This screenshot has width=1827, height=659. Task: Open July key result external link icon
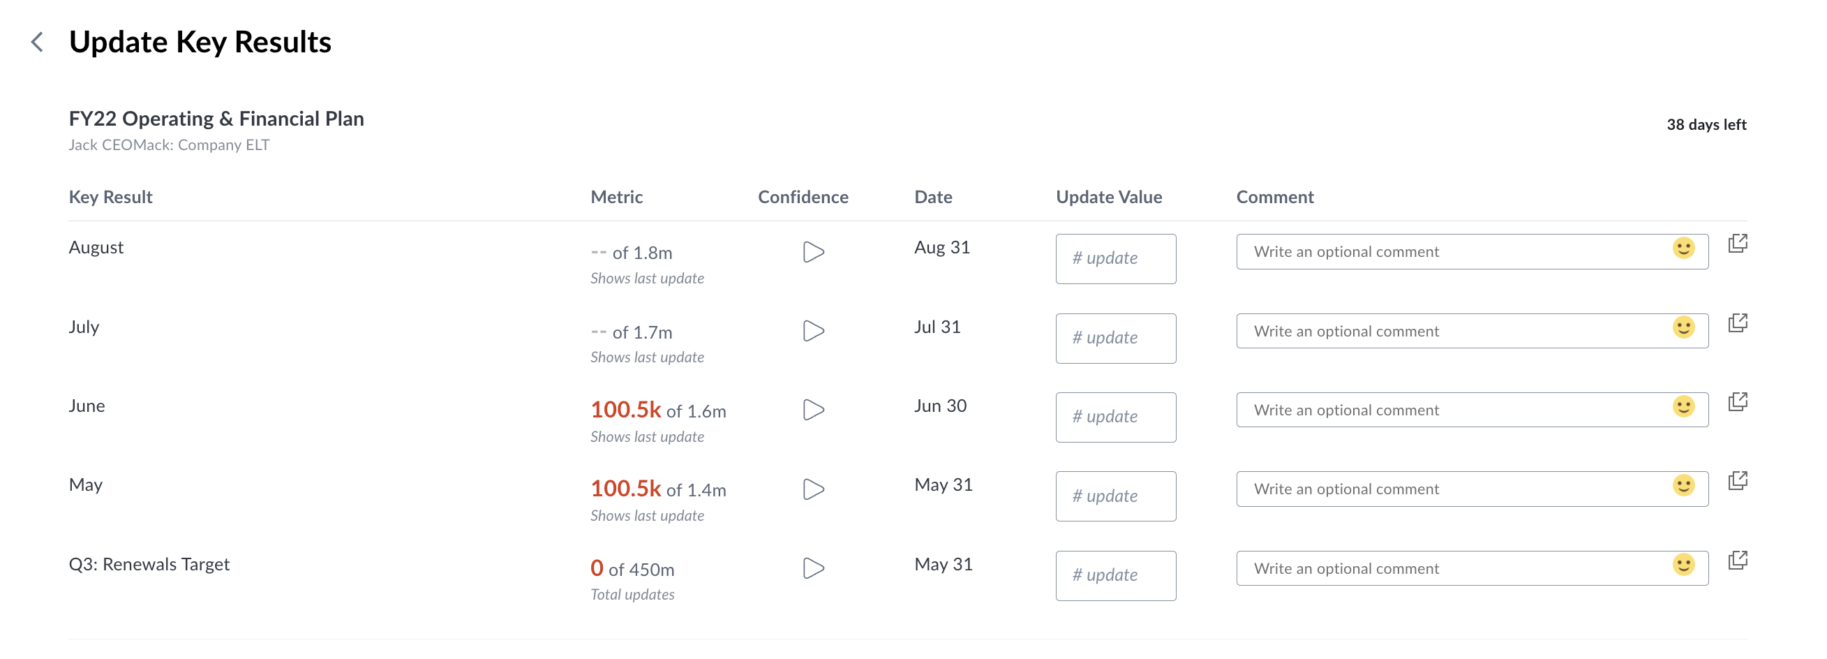tap(1738, 323)
